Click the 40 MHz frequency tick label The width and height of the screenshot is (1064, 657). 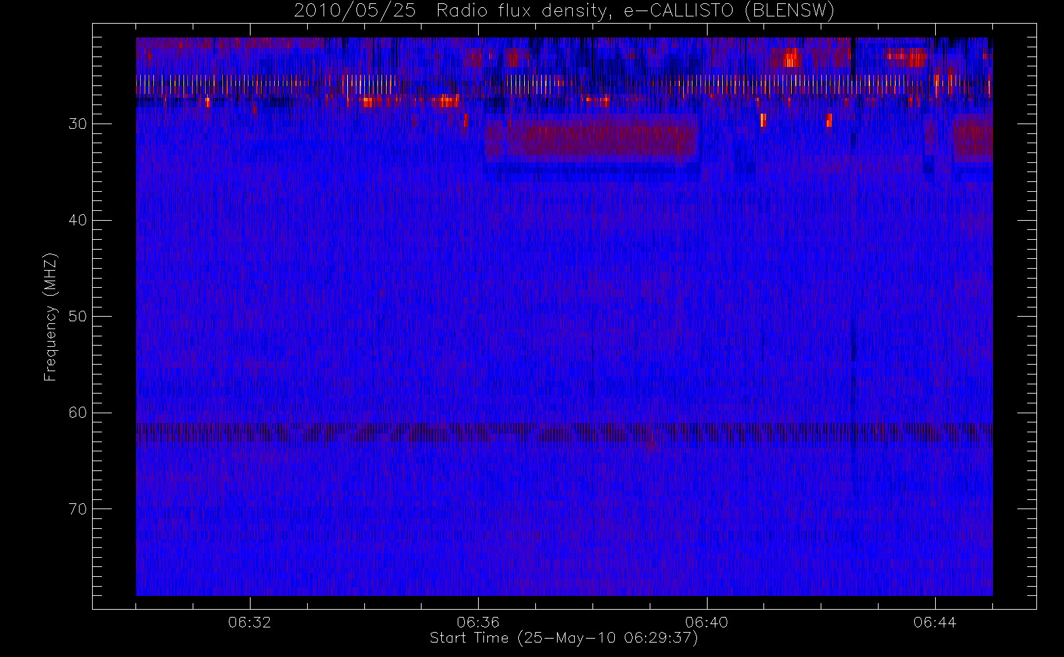pyautogui.click(x=78, y=220)
